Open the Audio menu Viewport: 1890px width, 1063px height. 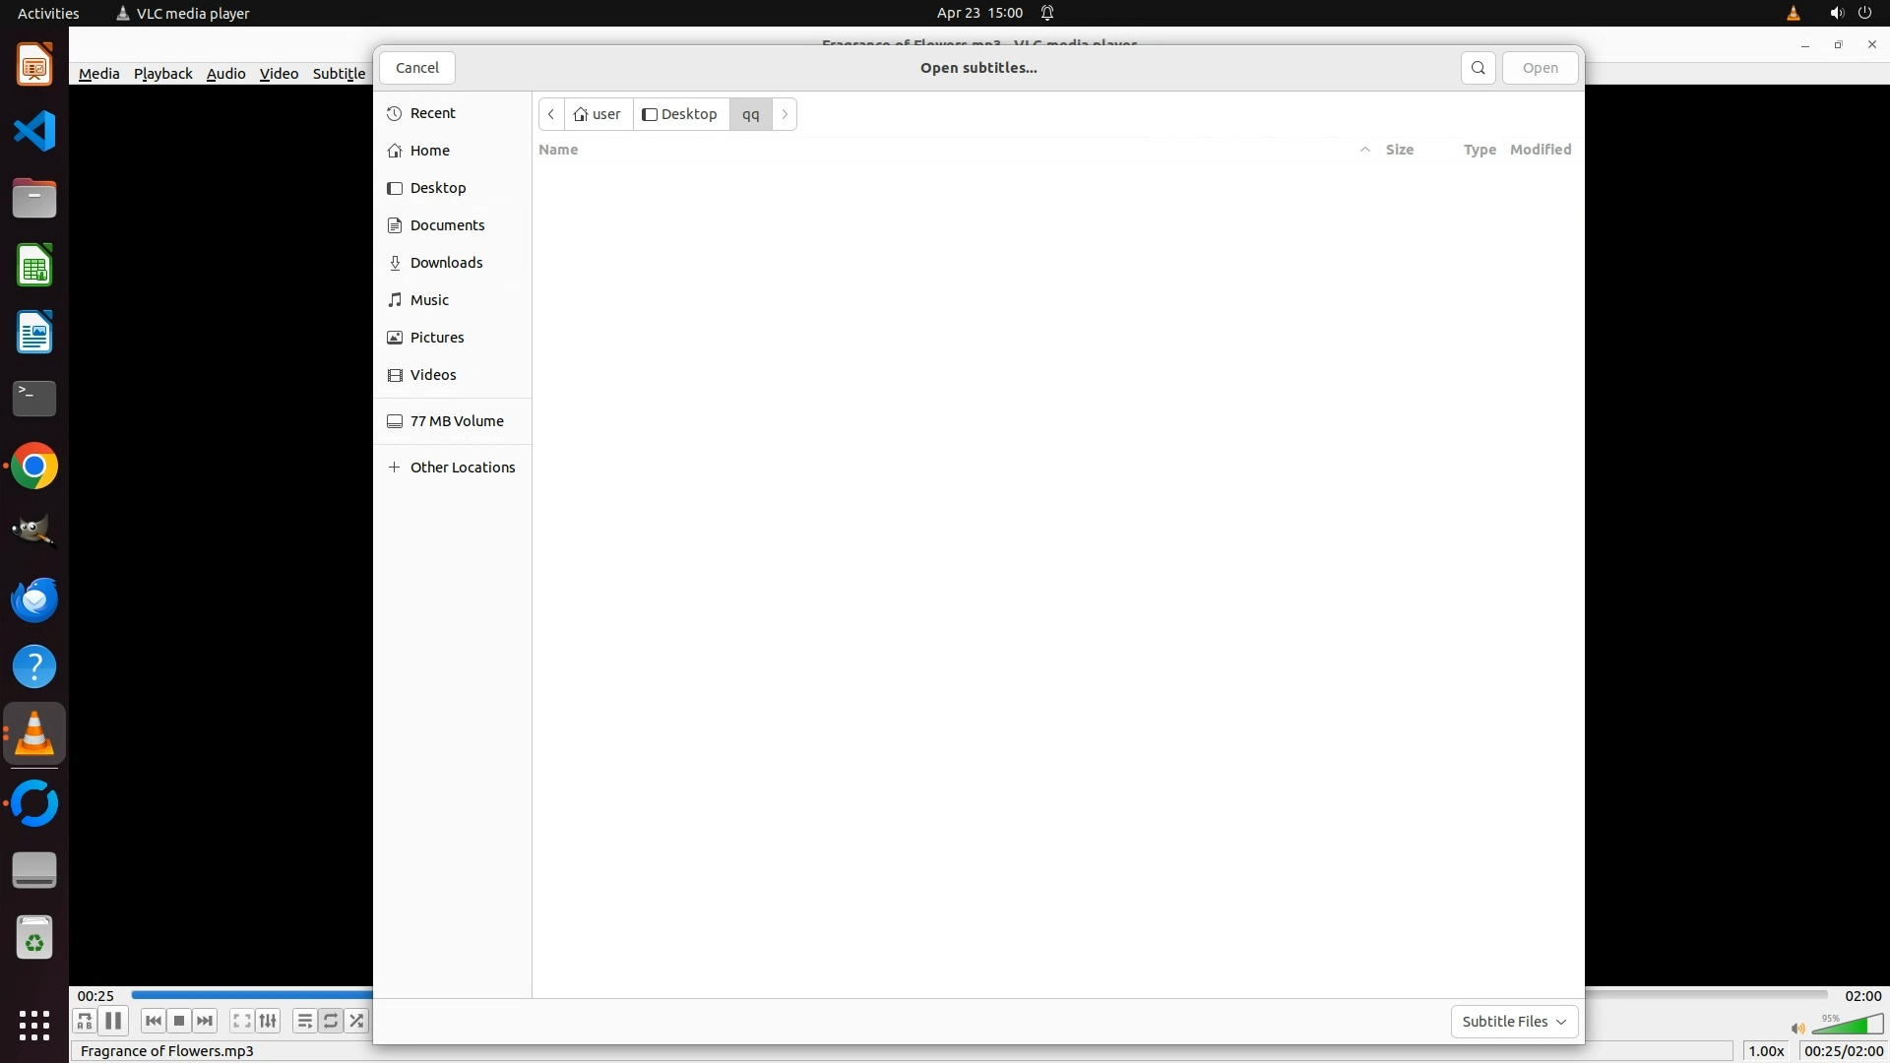(225, 74)
